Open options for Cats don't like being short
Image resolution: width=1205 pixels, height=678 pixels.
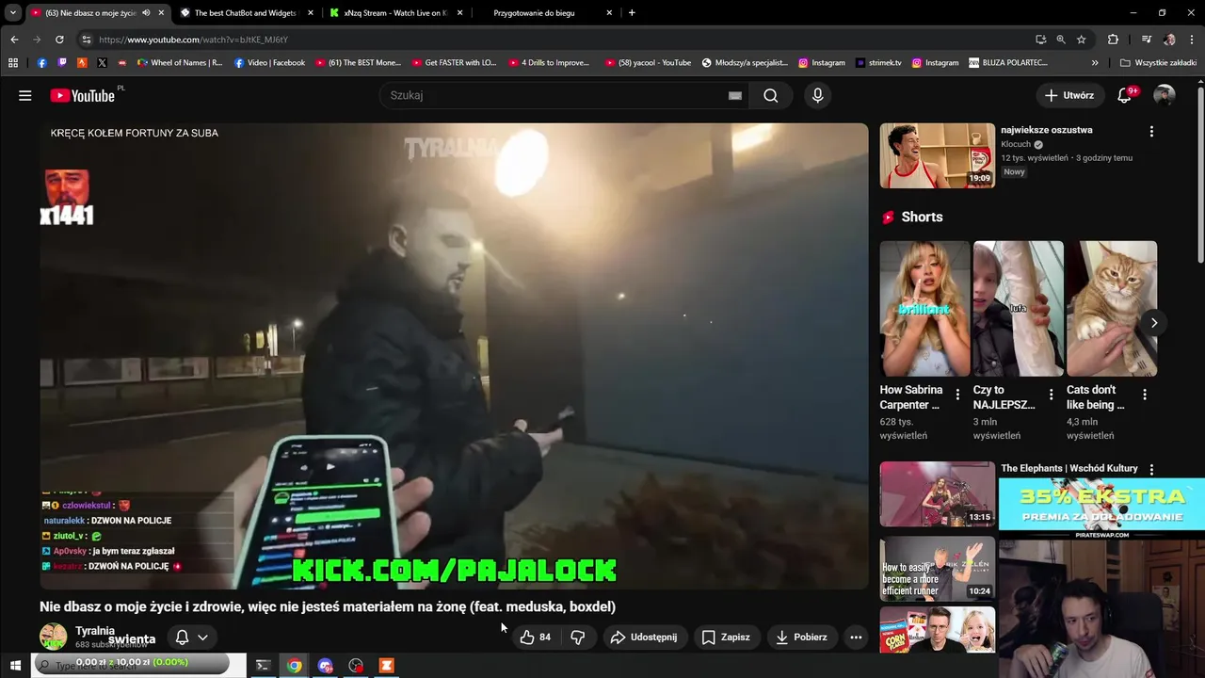point(1144,395)
